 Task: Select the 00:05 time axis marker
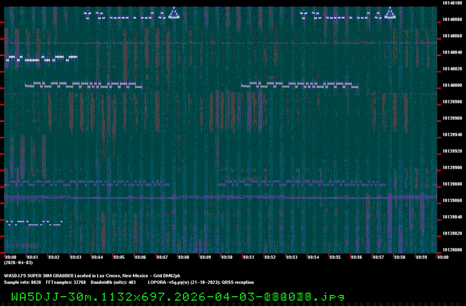(x=119, y=257)
